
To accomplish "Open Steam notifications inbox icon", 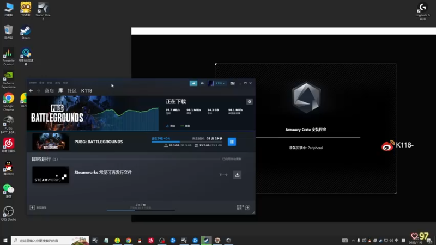I will [x=202, y=83].
